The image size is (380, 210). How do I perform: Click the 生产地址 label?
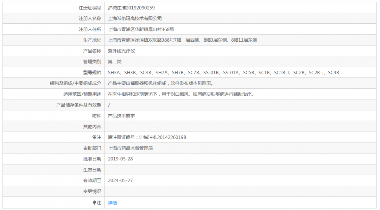(92, 40)
